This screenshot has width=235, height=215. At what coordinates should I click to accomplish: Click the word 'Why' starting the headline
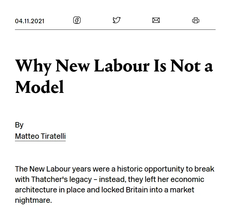click(33, 66)
